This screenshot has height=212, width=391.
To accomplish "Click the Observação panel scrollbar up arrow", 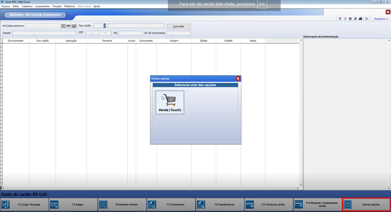I will coord(389,40).
